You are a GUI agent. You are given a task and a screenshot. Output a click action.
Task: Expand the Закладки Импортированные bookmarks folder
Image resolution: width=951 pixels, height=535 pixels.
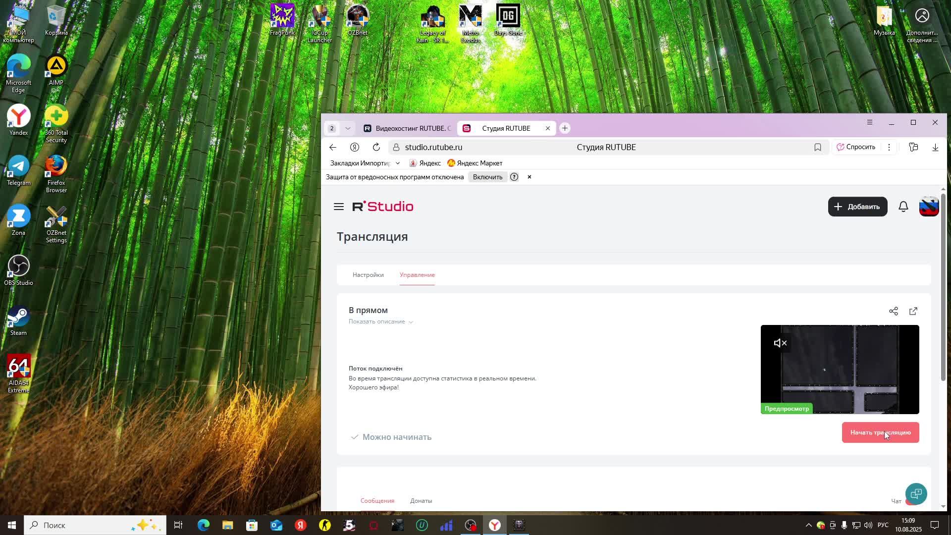pos(365,163)
